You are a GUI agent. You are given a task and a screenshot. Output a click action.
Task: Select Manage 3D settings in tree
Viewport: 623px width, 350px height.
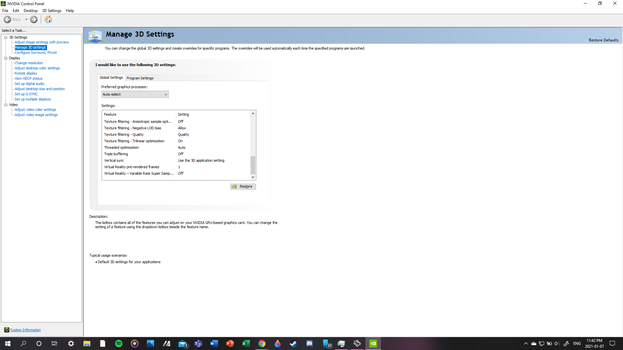[31, 47]
